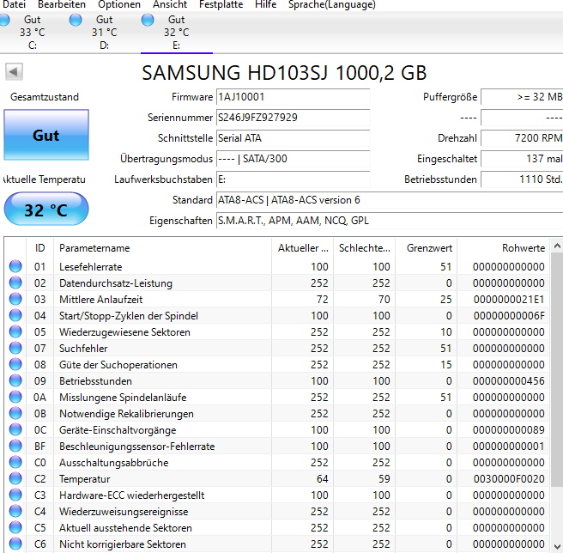Click status orb for Ausschaltungsabbrüche row
This screenshot has height=553, width=563.
15,463
